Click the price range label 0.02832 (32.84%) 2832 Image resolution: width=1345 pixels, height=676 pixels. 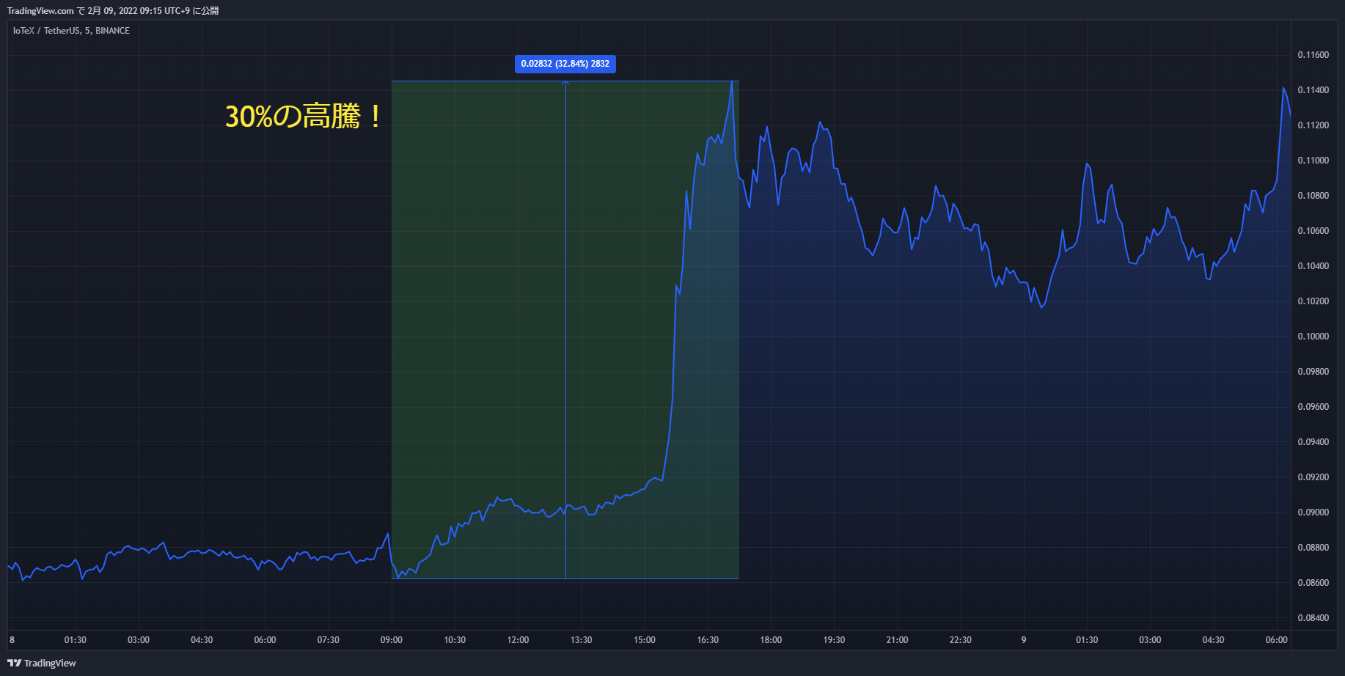(565, 64)
